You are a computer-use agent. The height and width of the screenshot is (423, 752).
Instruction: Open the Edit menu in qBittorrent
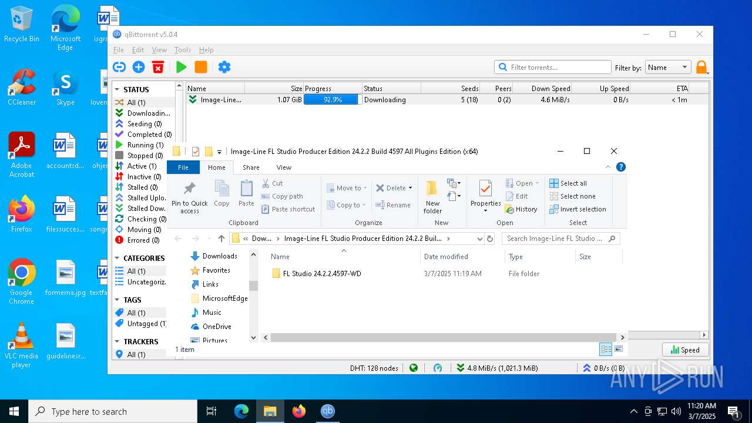click(x=138, y=50)
